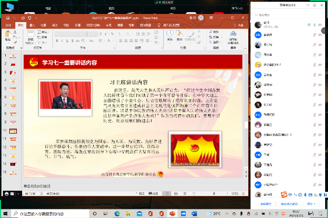Open the File (文件) tab
The height and width of the screenshot is (218, 328).
pyautogui.click(x=8, y=25)
